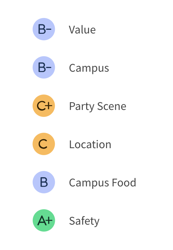Click the orange C badge for Location

(x=44, y=144)
